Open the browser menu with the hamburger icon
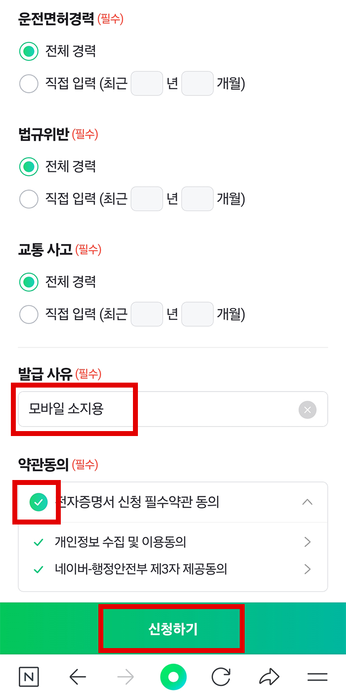 317,677
